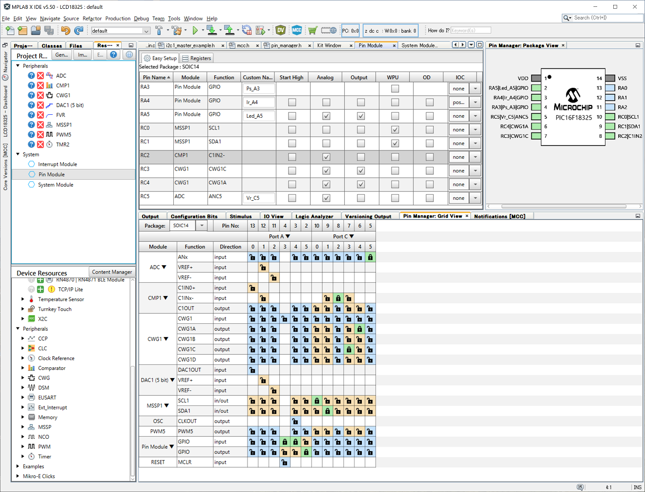
Task: Expand the Examples node in Device Resources
Action: (x=18, y=467)
